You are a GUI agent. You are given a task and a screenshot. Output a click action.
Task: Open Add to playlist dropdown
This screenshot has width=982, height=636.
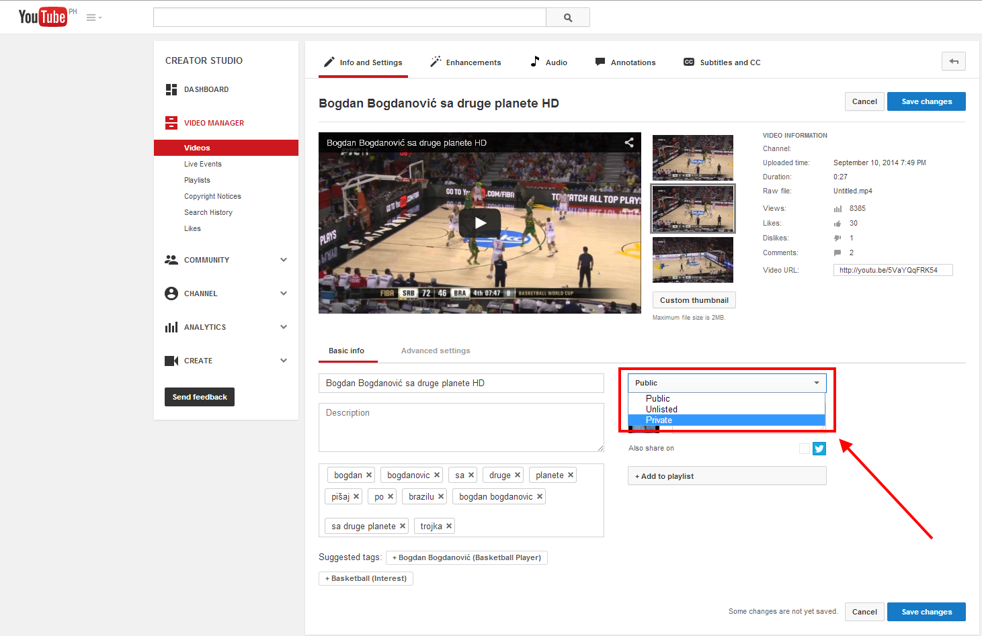point(727,475)
